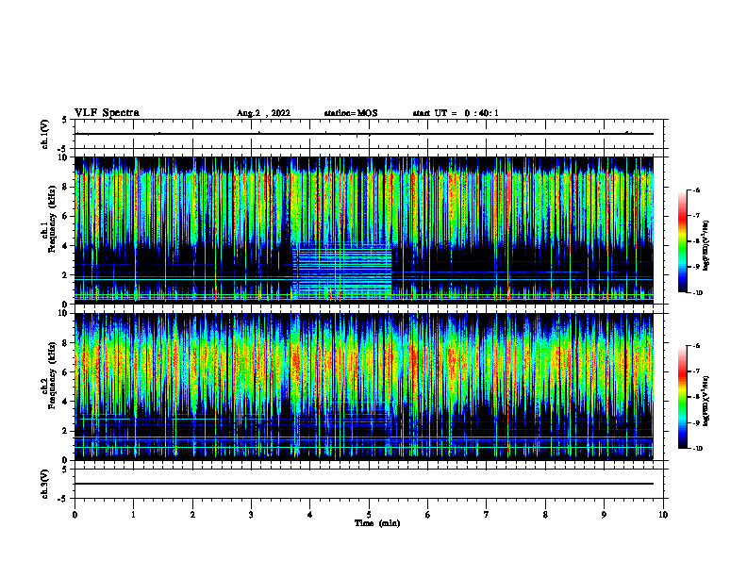This screenshot has height=577, width=747.
Task: Click the '2' kHz tick on ch.1 axis
Action: [66, 275]
